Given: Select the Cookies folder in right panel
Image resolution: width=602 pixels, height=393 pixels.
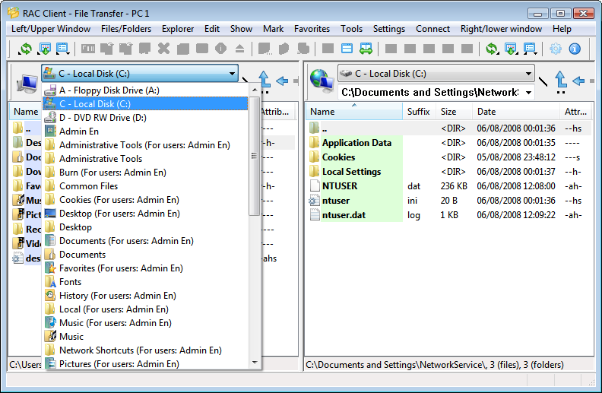Looking at the screenshot, I should point(449,157).
